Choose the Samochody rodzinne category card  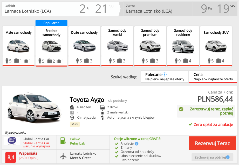[183, 46]
